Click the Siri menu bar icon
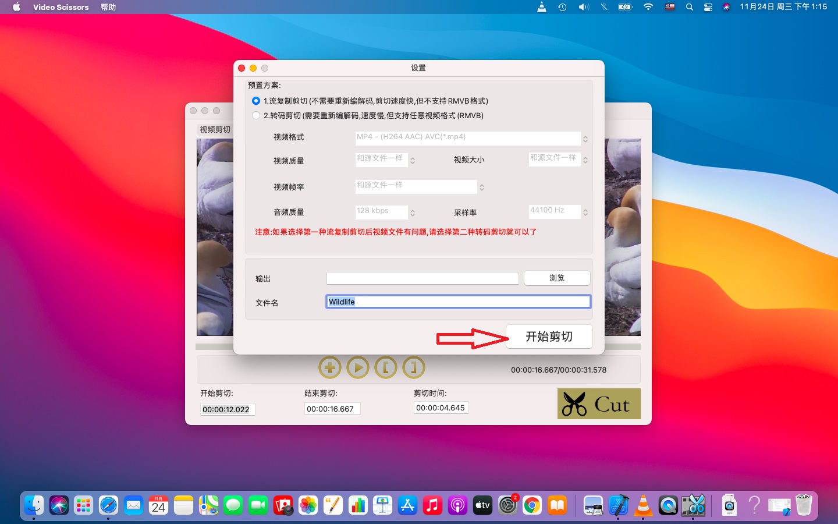Image resolution: width=838 pixels, height=524 pixels. click(726, 7)
